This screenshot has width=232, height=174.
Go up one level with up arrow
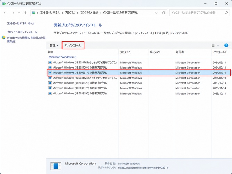tap(25, 13)
